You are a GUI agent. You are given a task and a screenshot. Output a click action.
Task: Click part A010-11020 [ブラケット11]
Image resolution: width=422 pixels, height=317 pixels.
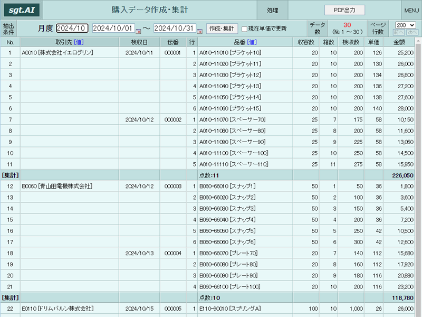[230, 64]
